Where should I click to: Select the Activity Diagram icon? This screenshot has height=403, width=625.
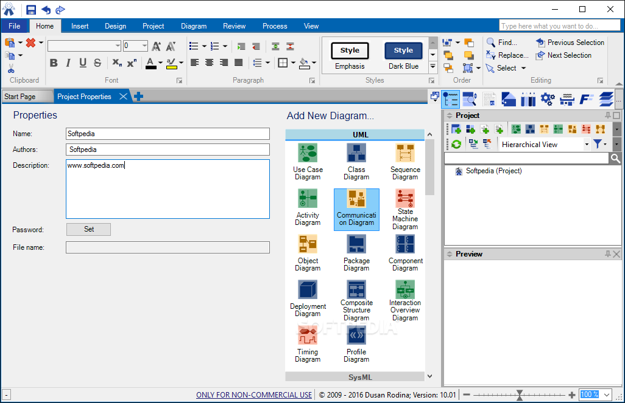click(x=308, y=198)
